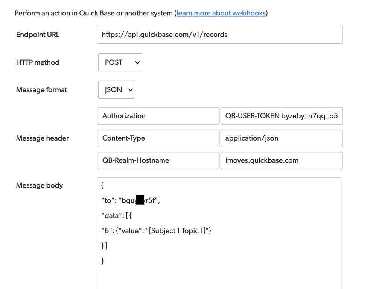Click the Message format label
Viewport: 376px width, 289px height.
click(x=41, y=90)
